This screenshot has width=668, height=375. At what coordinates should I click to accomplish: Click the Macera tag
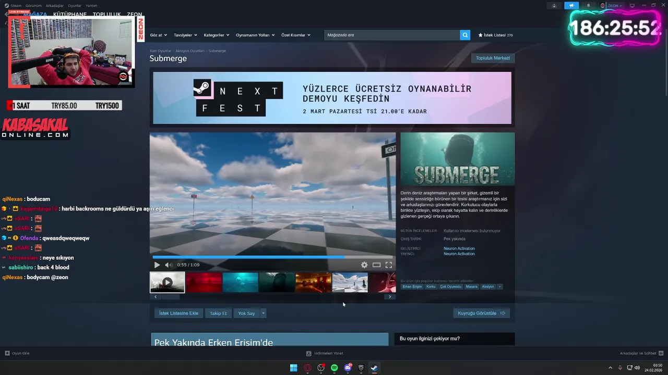coord(472,286)
